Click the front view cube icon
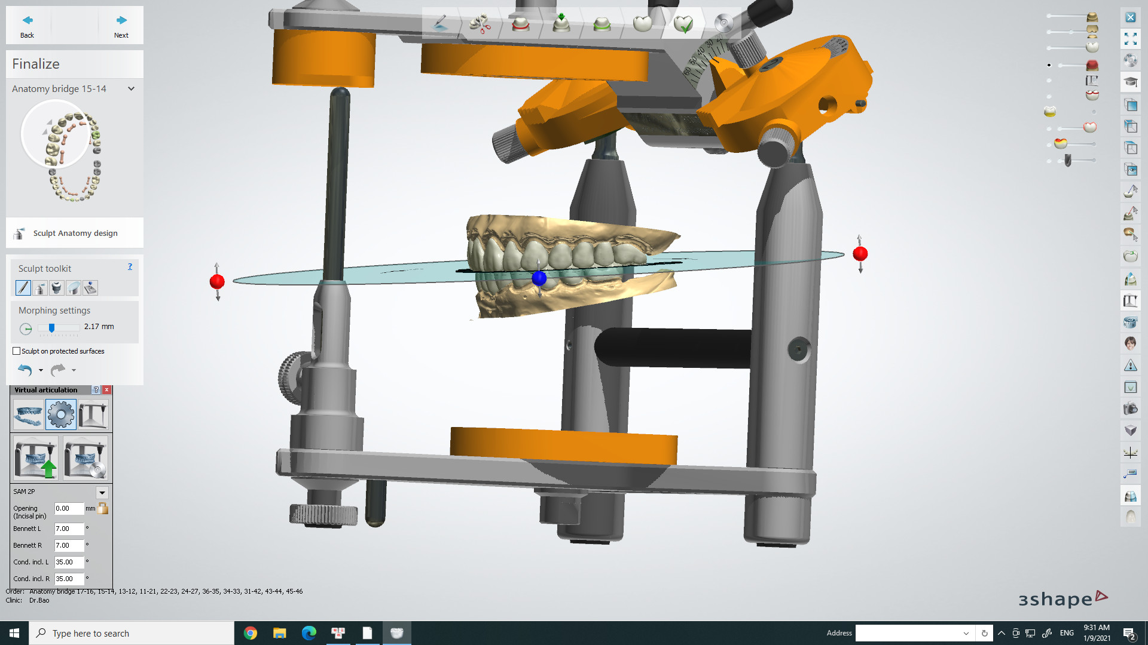Image resolution: width=1148 pixels, height=645 pixels. 1130,105
